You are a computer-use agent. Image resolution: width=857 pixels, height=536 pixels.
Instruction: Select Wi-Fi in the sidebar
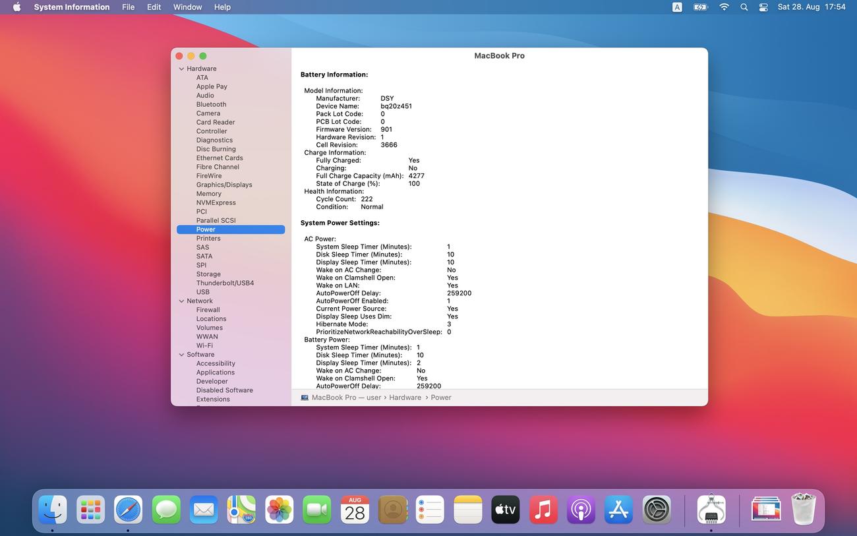pos(204,345)
